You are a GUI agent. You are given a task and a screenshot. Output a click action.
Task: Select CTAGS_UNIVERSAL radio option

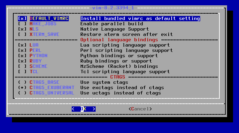point(22,93)
